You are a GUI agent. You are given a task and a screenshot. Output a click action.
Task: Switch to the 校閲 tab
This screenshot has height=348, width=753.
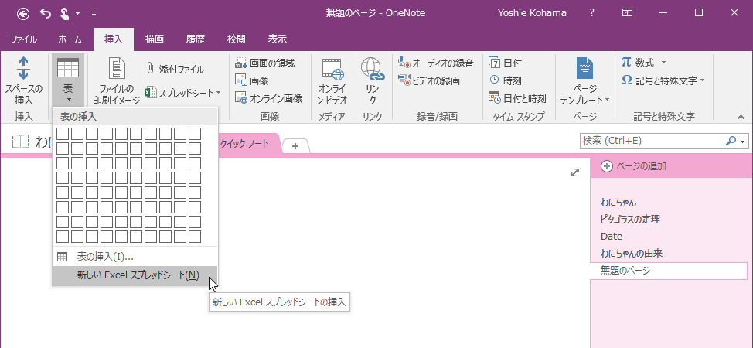(237, 39)
